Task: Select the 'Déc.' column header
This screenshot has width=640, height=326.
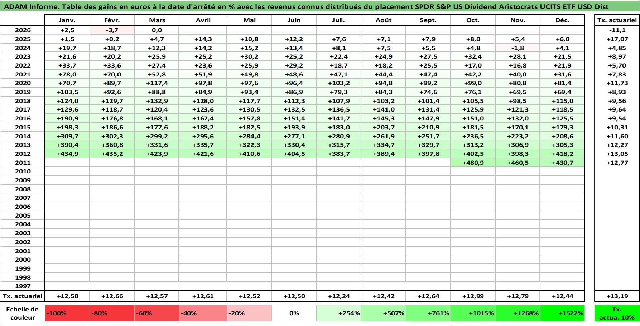Action: pyautogui.click(x=562, y=20)
